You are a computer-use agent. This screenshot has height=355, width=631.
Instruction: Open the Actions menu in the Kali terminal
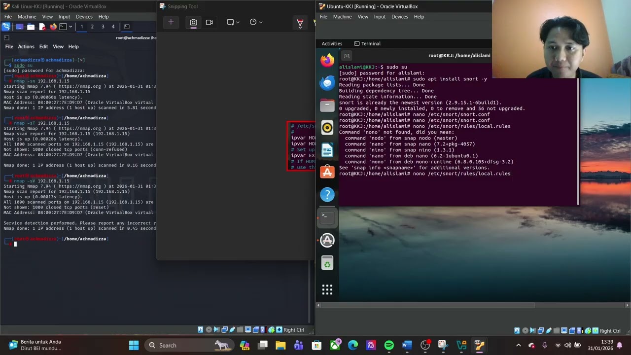(x=26, y=47)
